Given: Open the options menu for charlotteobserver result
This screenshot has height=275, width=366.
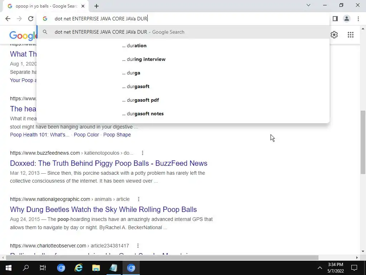Looking at the screenshot, I should click(x=138, y=246).
